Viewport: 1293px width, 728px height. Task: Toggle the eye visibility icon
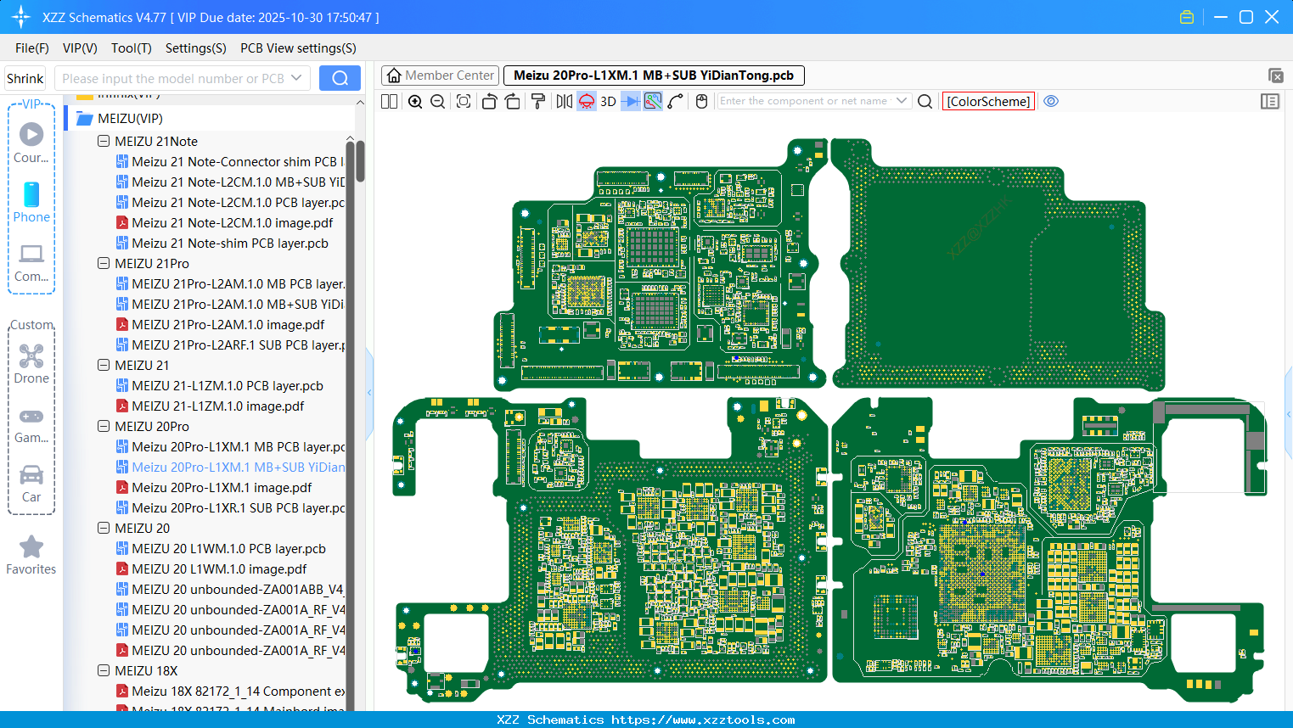pos(1051,101)
